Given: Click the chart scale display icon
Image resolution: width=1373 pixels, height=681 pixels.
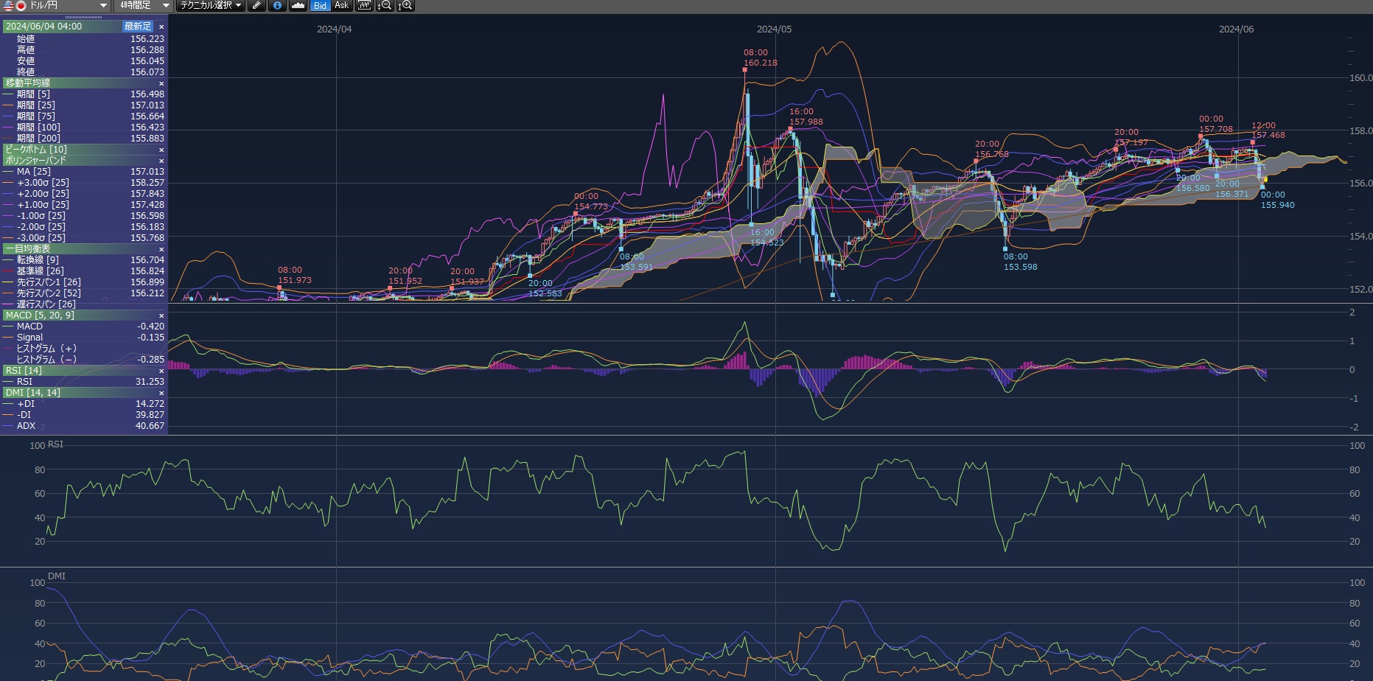Looking at the screenshot, I should 364,6.
